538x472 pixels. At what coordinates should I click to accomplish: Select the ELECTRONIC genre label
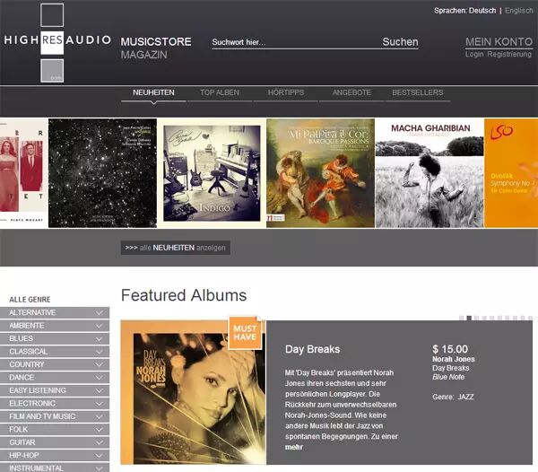point(32,403)
